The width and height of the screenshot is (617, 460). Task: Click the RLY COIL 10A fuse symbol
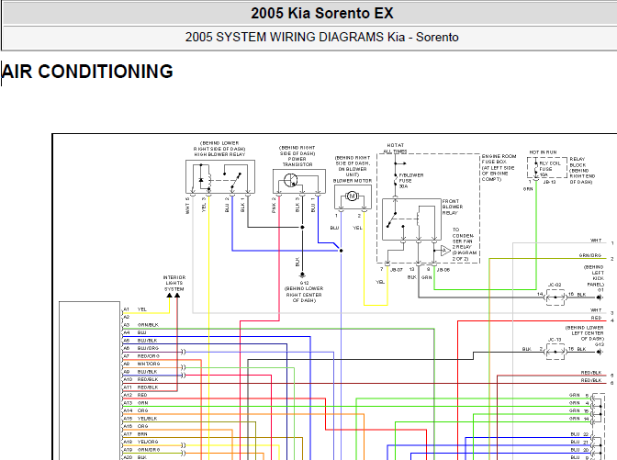[535, 168]
